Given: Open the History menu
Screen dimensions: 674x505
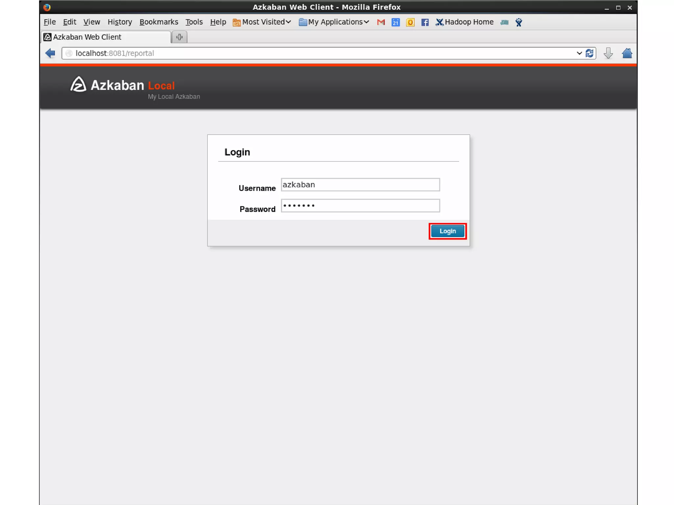Looking at the screenshot, I should [120, 22].
